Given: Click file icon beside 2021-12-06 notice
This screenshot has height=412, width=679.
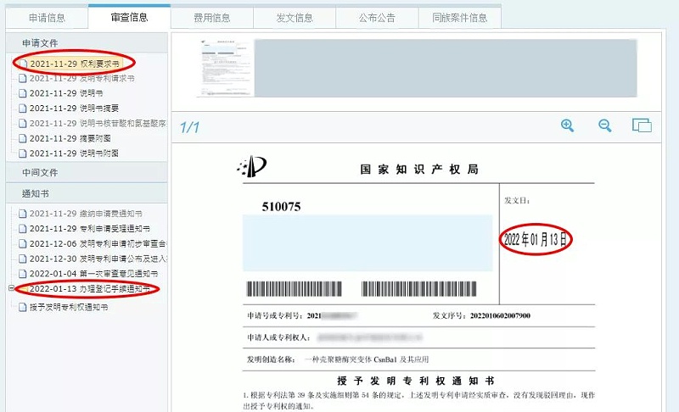Looking at the screenshot, I should coord(23,244).
